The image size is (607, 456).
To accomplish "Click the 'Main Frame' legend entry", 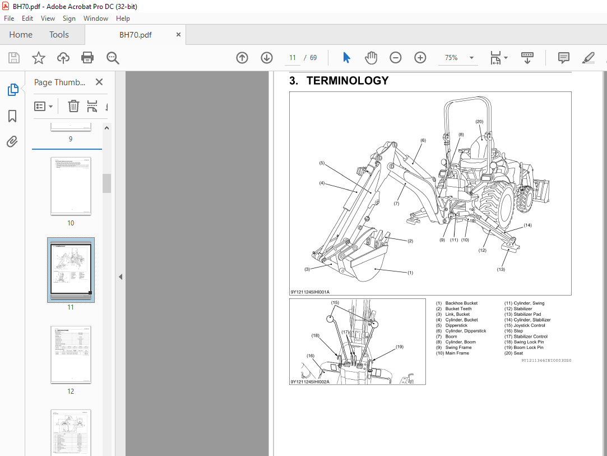I will [x=457, y=353].
